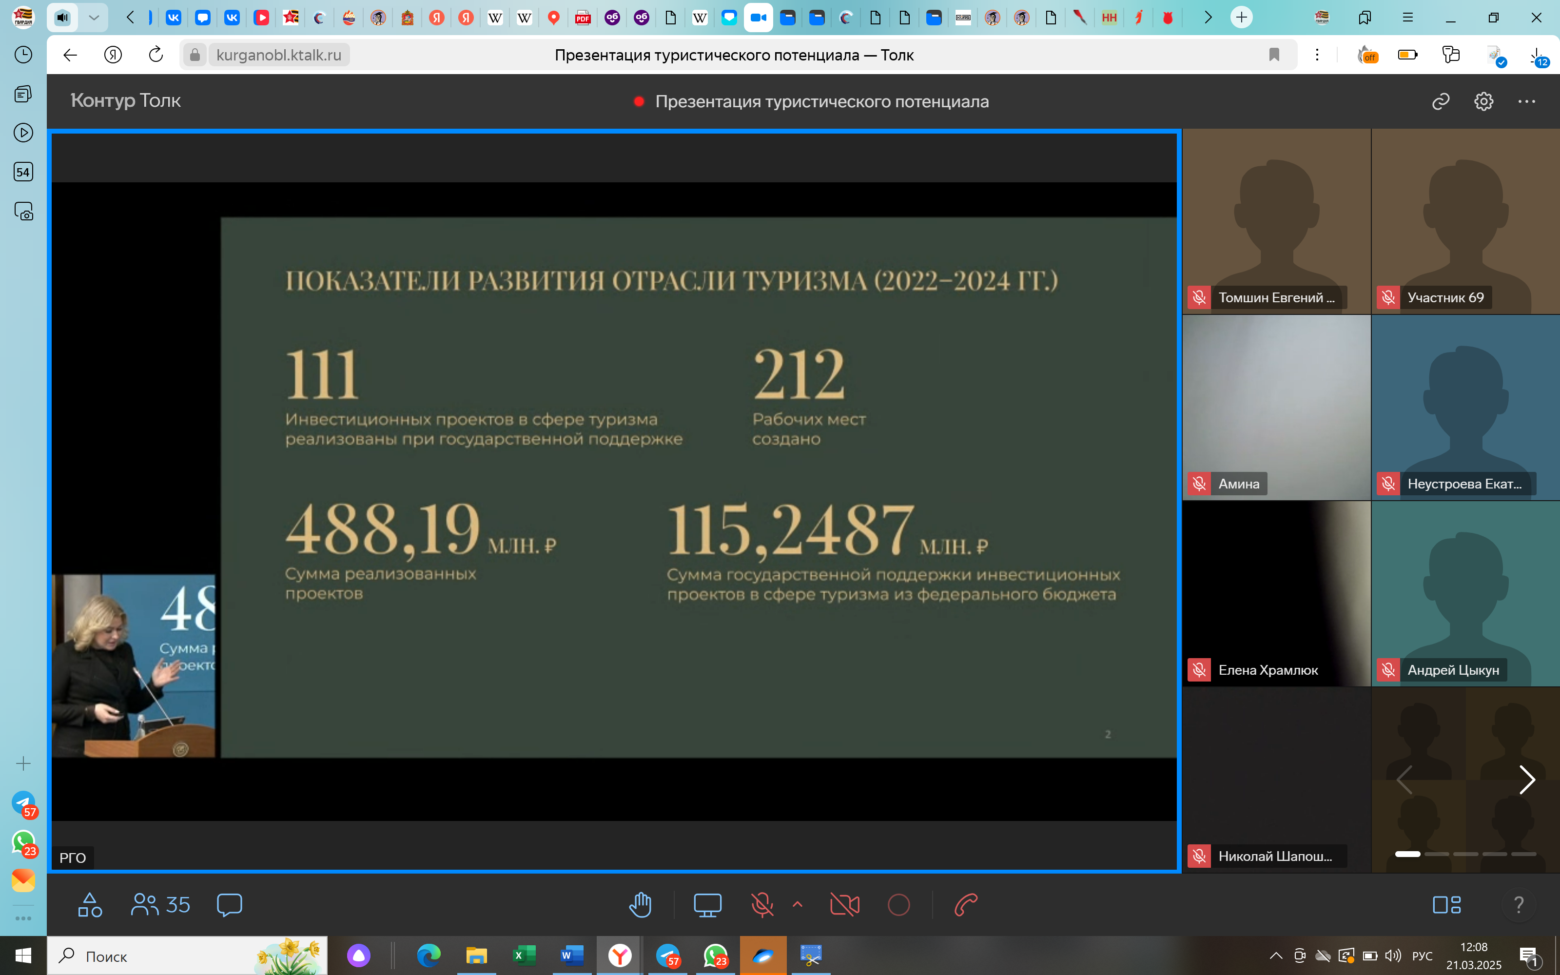Start screen sharing with monitor icon
This screenshot has width=1560, height=975.
click(x=707, y=905)
